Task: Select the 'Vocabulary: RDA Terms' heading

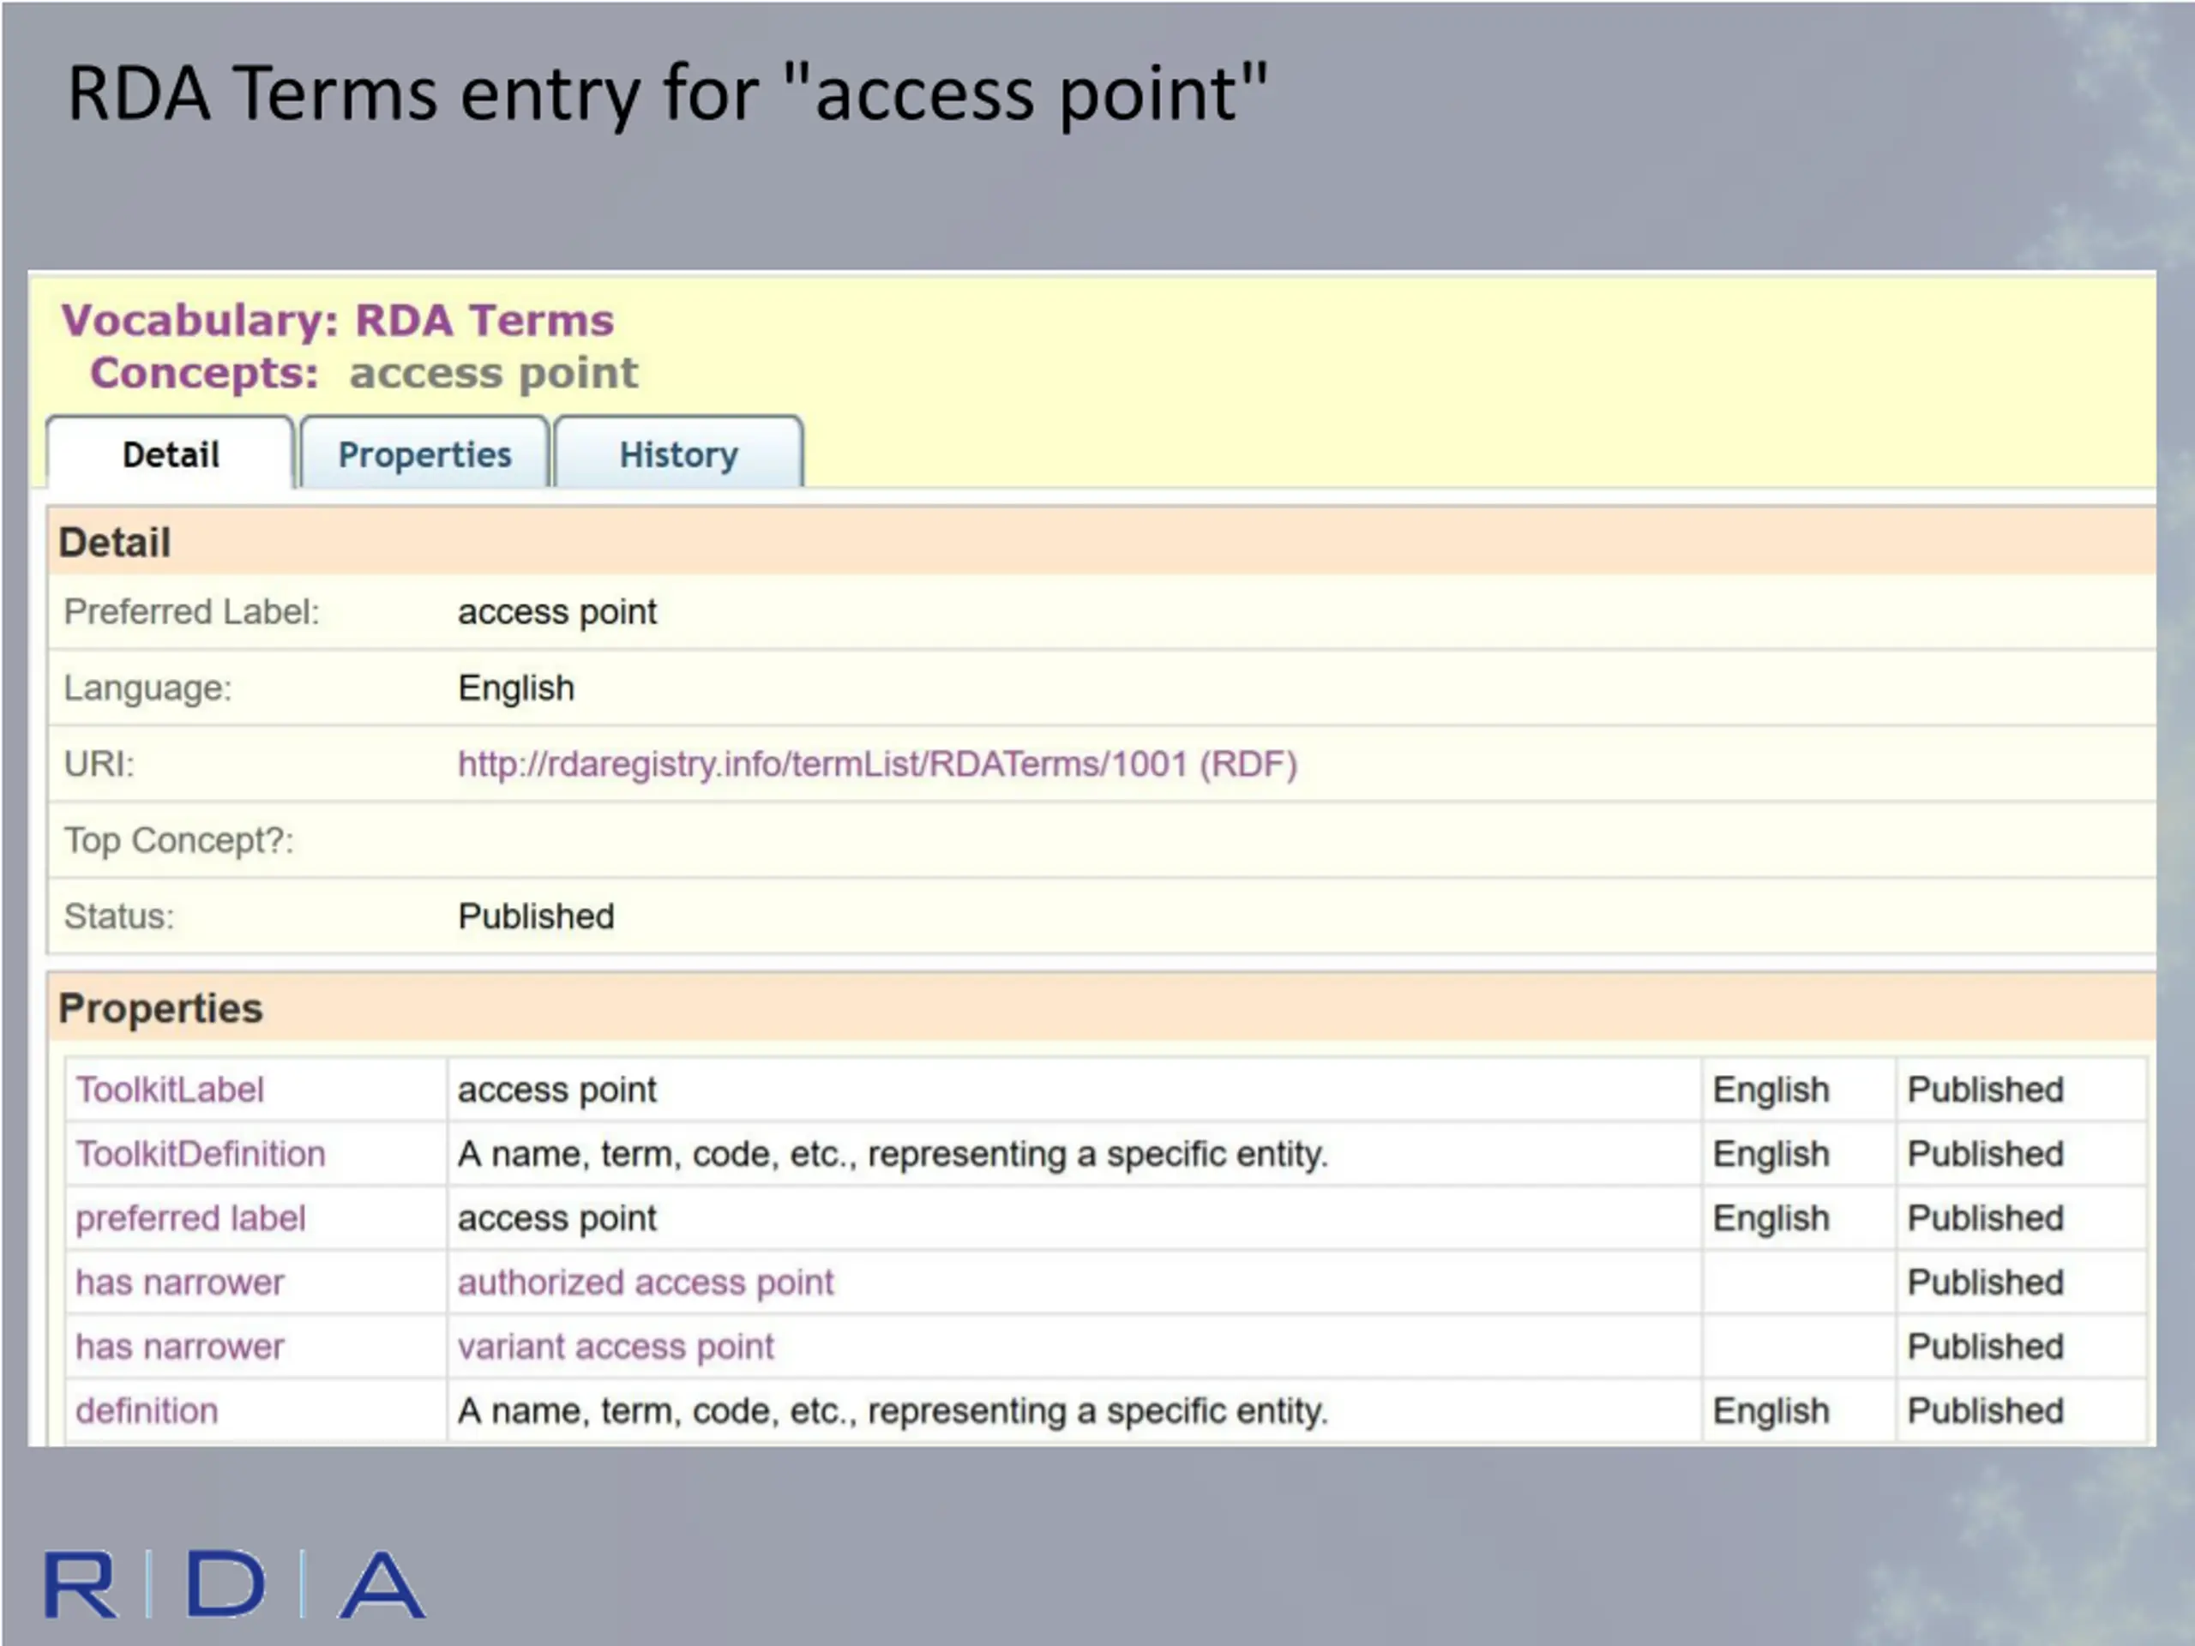Action: (x=337, y=320)
